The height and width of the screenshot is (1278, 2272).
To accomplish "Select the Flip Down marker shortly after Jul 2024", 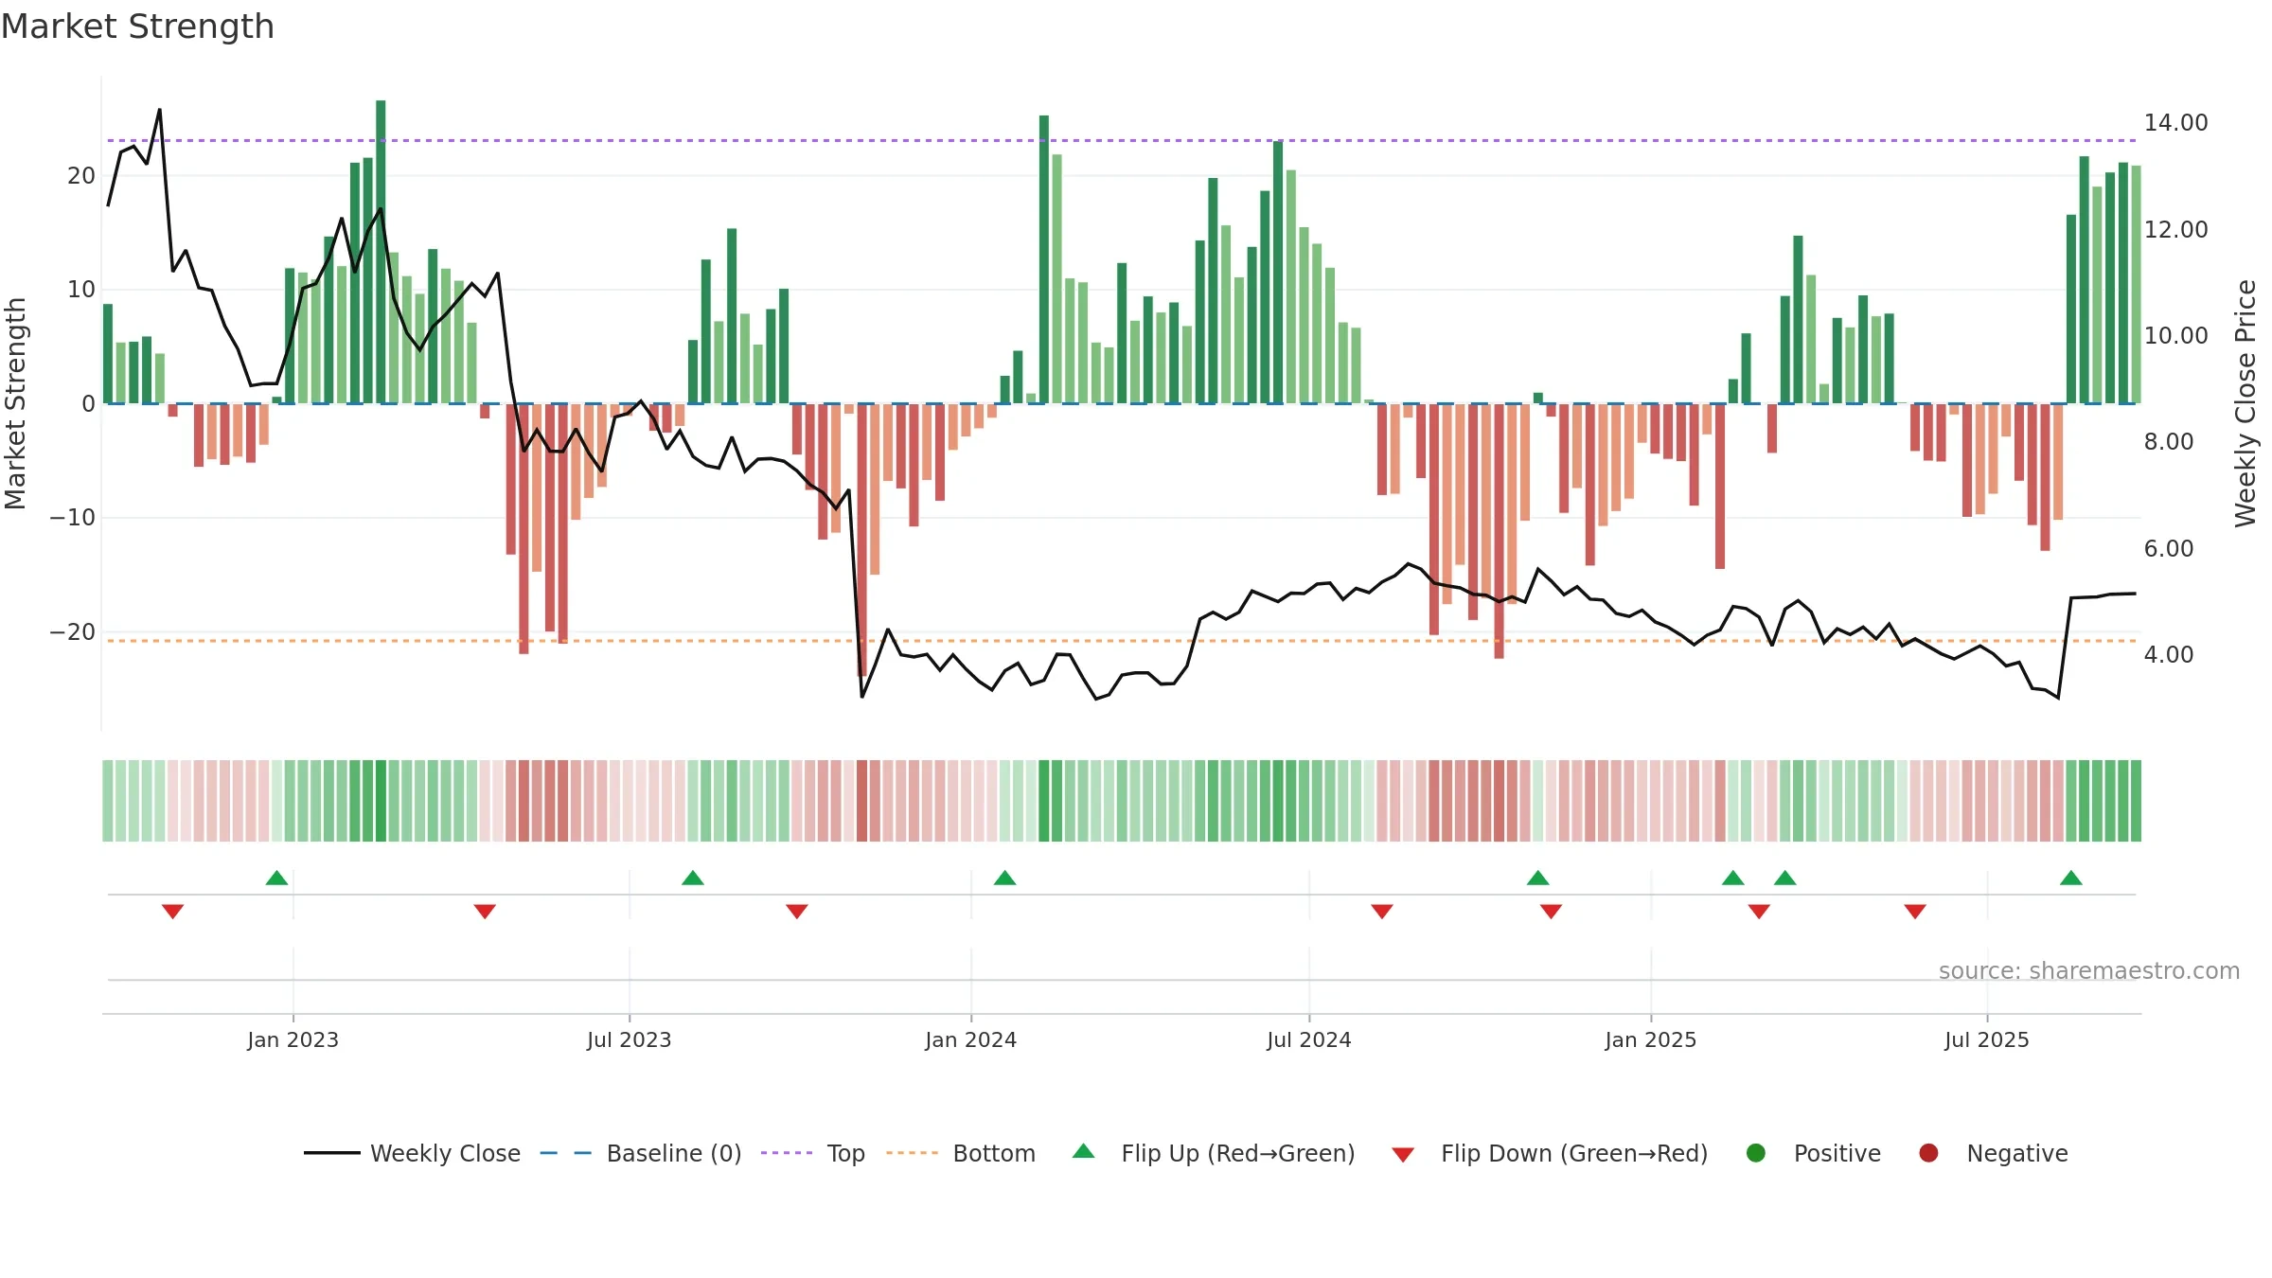I will [1382, 912].
